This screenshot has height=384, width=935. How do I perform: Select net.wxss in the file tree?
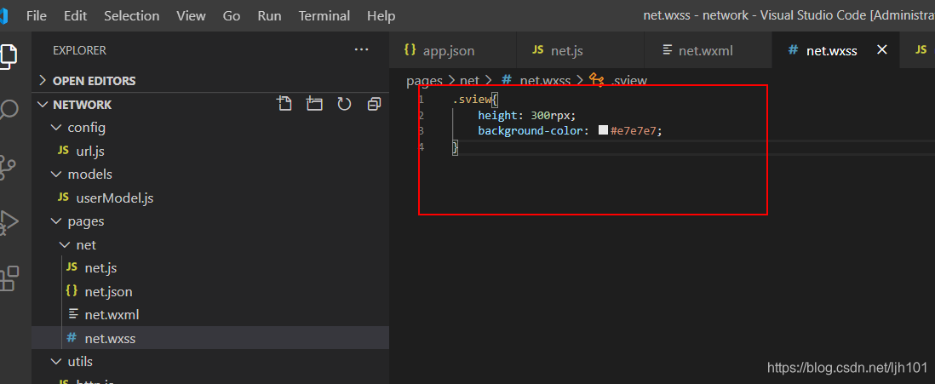coord(209,339)
